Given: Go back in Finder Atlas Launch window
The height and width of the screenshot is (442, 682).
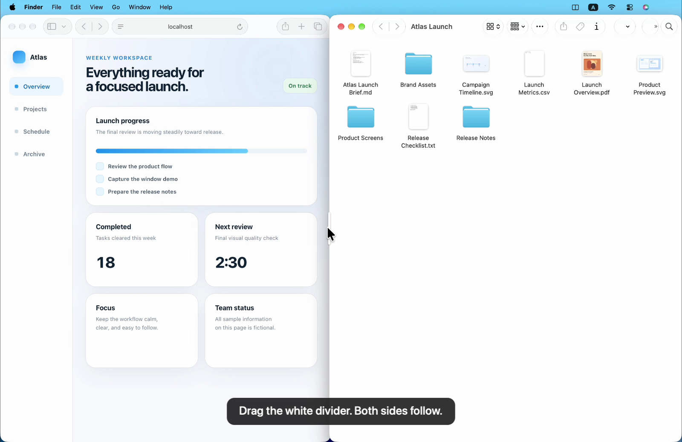Looking at the screenshot, I should tap(381, 26).
